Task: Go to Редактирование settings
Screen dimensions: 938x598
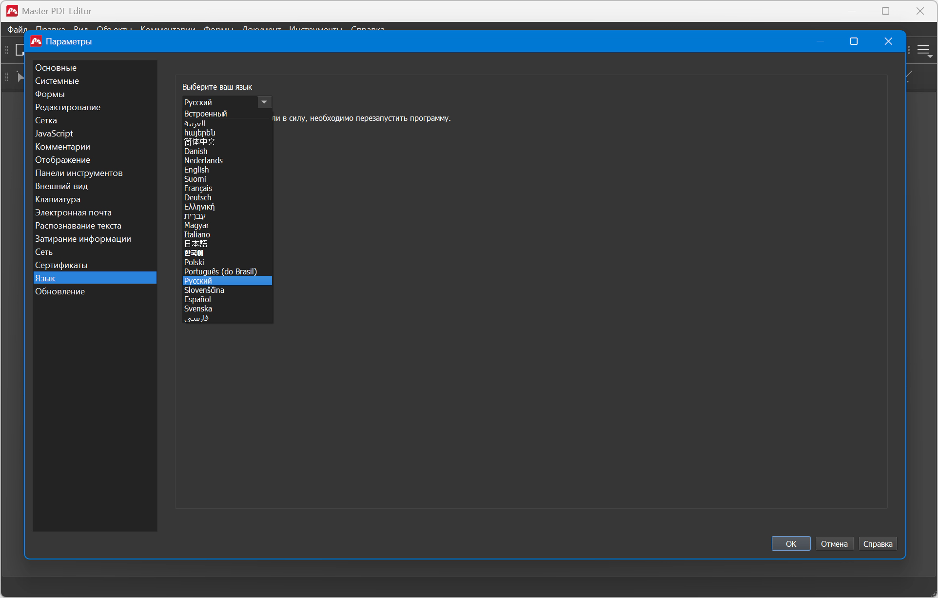Action: click(x=95, y=107)
